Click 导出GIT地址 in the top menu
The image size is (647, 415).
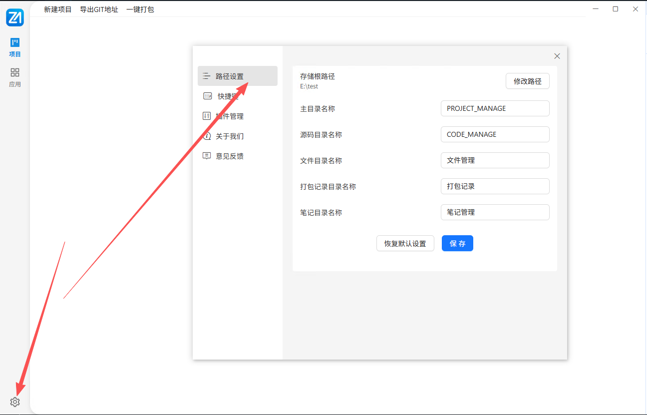point(99,9)
